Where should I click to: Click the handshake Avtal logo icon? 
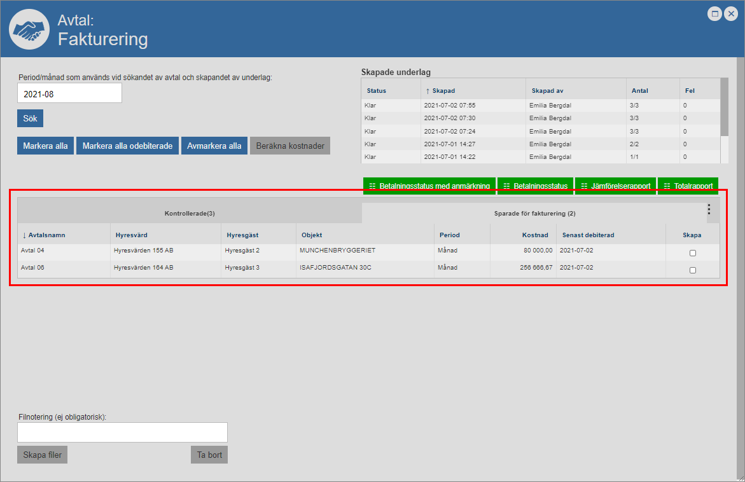point(29,29)
